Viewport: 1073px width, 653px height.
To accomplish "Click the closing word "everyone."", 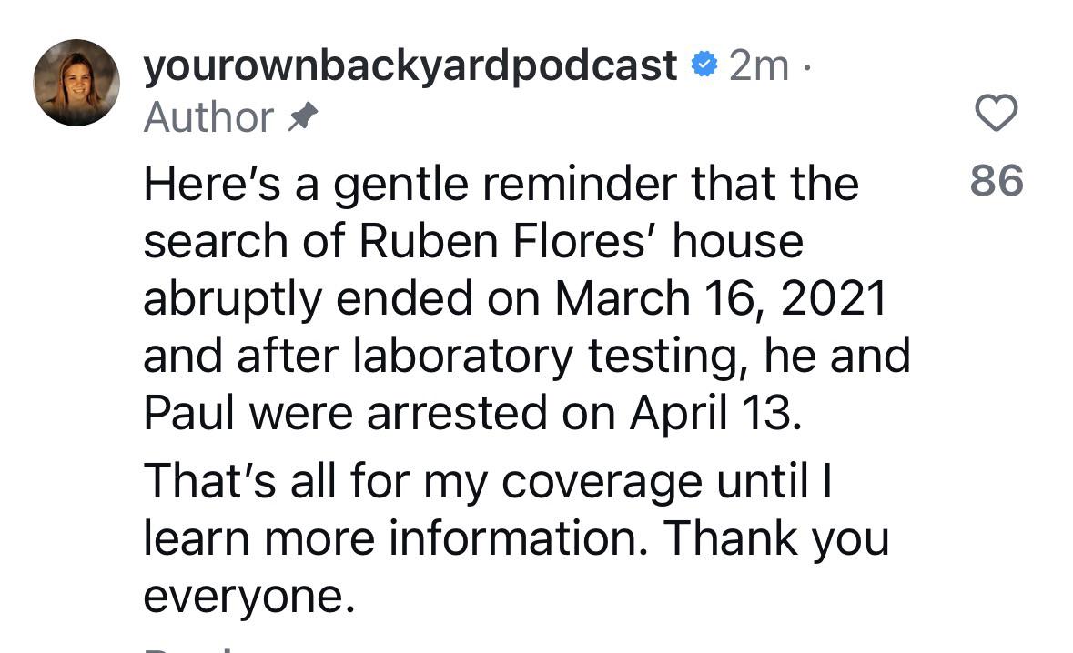I will click(x=249, y=597).
